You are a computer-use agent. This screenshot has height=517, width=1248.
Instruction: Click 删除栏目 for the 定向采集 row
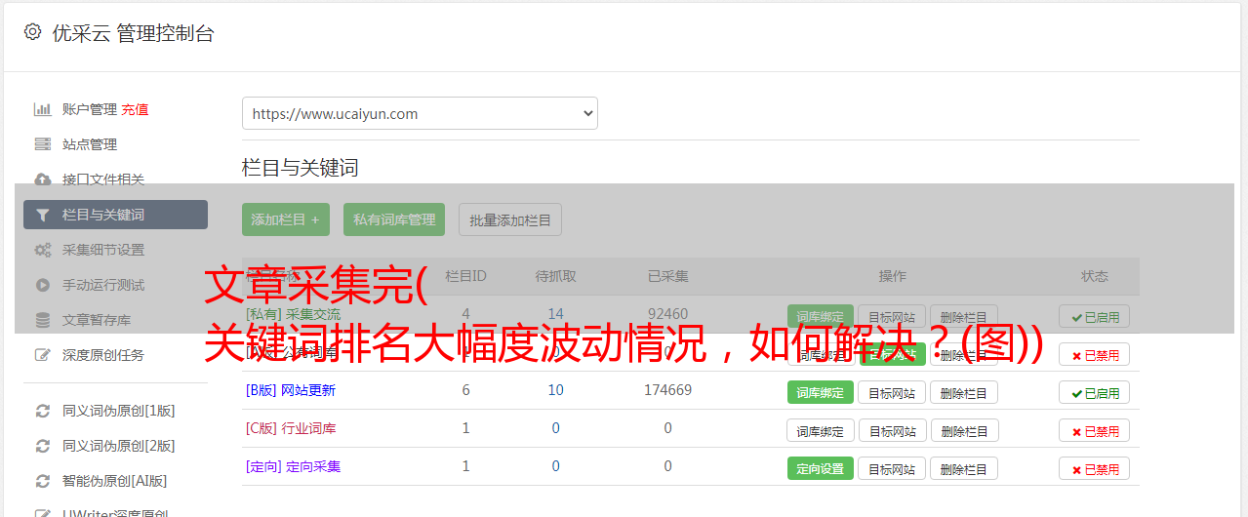(x=964, y=468)
